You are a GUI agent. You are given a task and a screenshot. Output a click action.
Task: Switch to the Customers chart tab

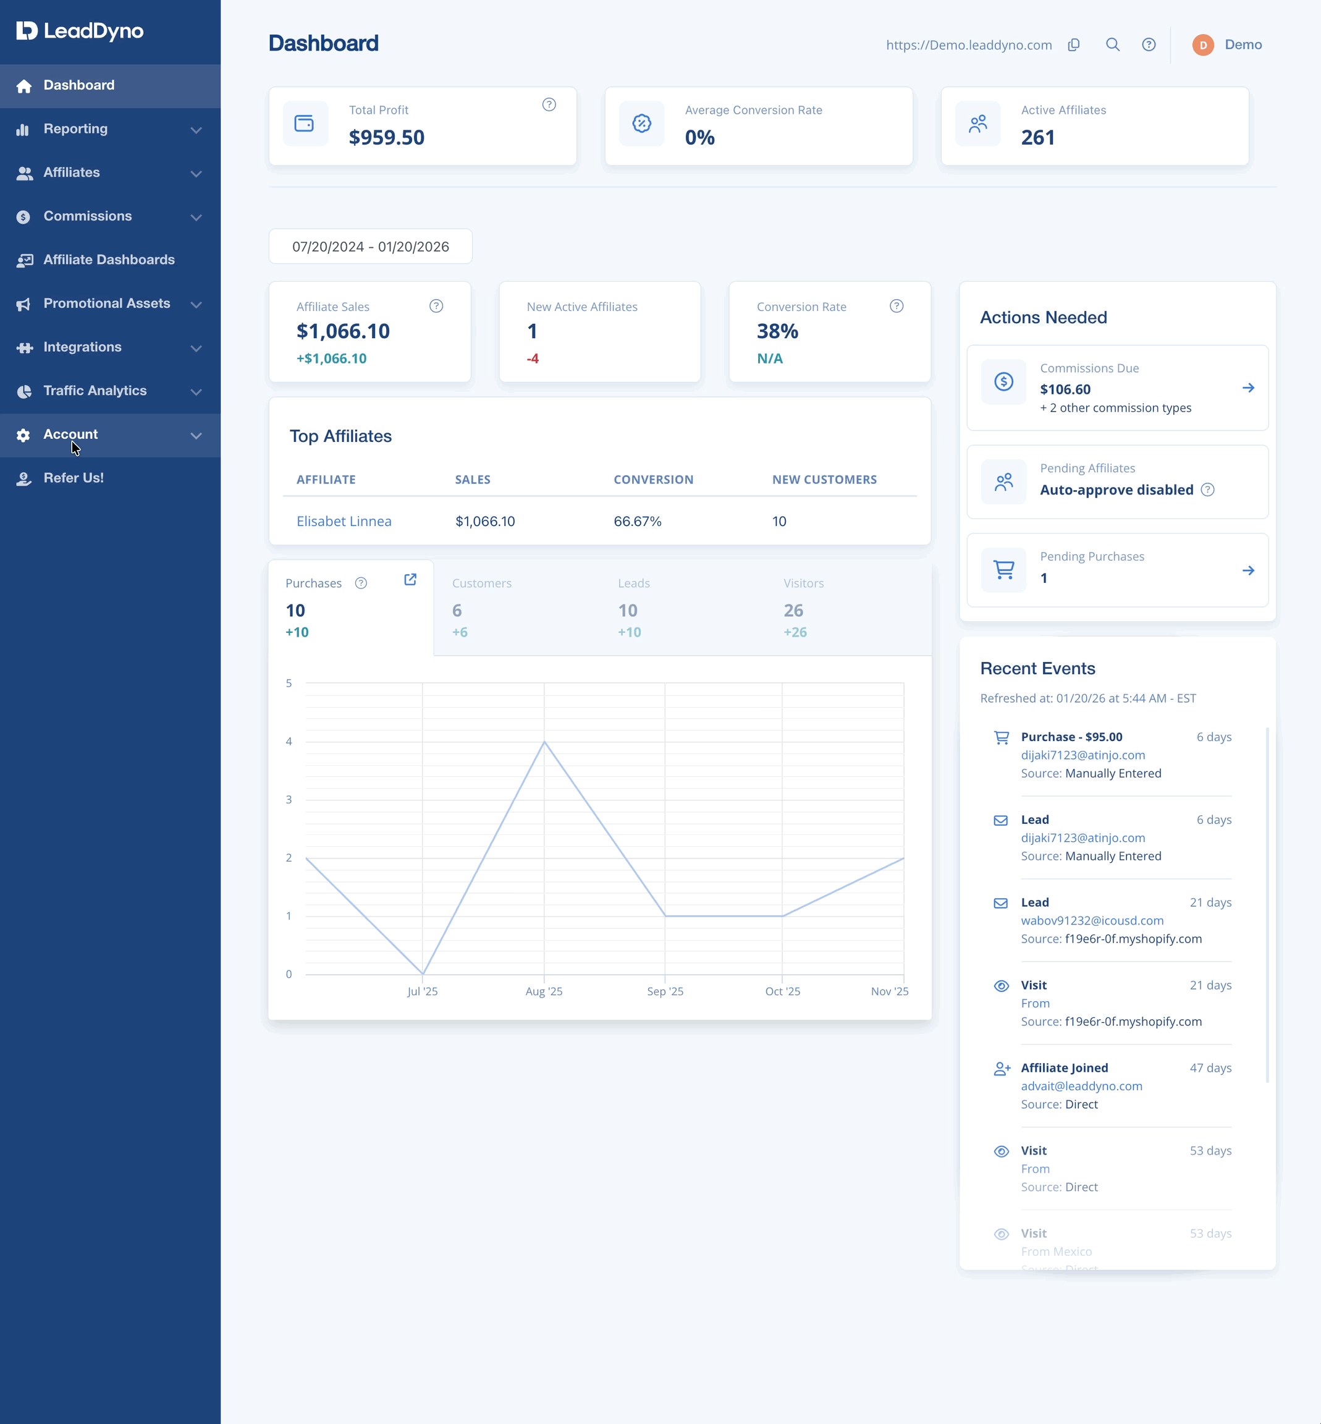coord(516,608)
